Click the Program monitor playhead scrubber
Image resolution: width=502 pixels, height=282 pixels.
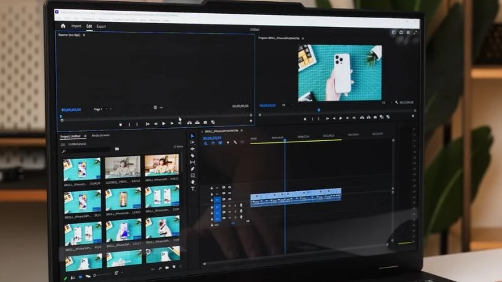319,110
